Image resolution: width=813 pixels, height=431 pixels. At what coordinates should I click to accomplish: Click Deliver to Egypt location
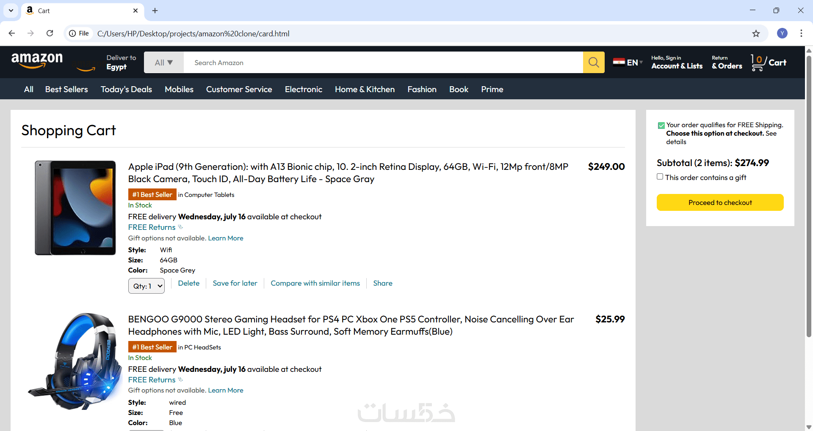coord(121,63)
